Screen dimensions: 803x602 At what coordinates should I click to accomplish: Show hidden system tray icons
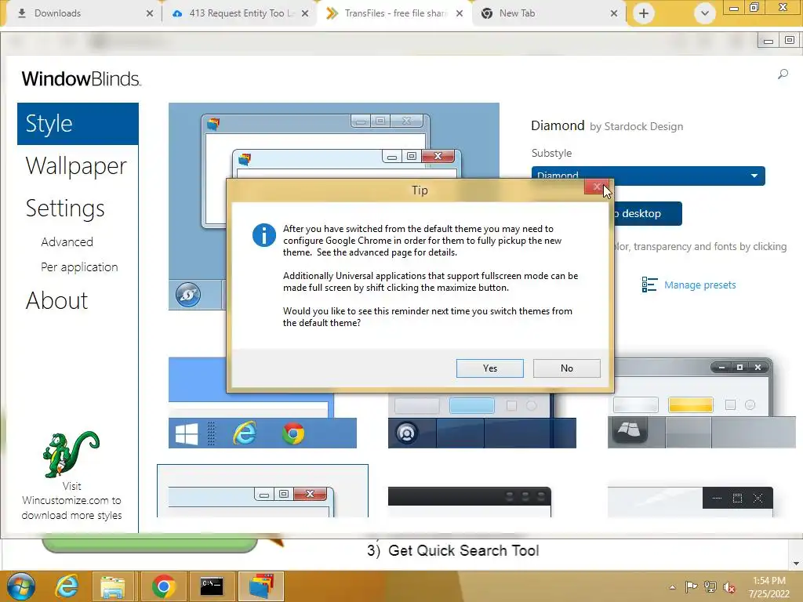click(x=672, y=587)
